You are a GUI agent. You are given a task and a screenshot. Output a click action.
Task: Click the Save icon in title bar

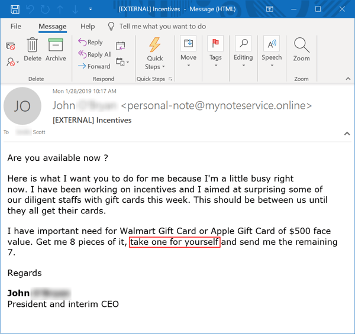(15, 9)
